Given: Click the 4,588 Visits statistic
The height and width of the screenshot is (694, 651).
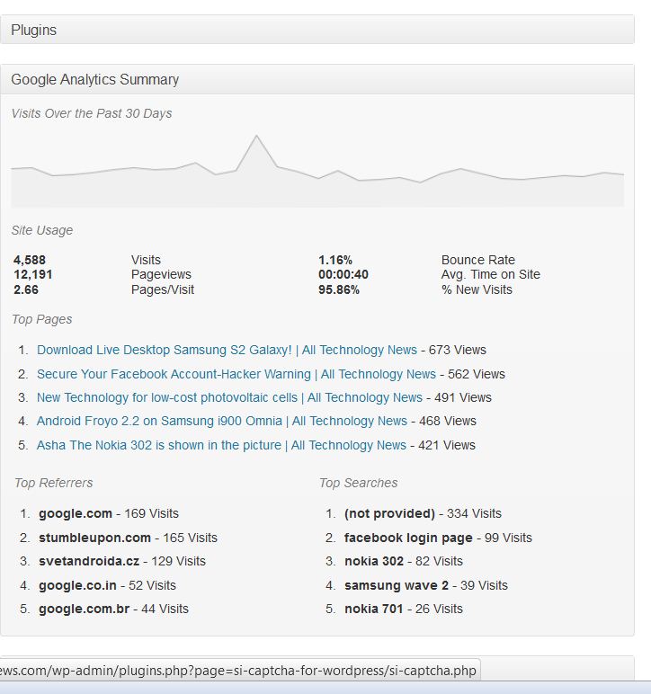Looking at the screenshot, I should (x=30, y=260).
